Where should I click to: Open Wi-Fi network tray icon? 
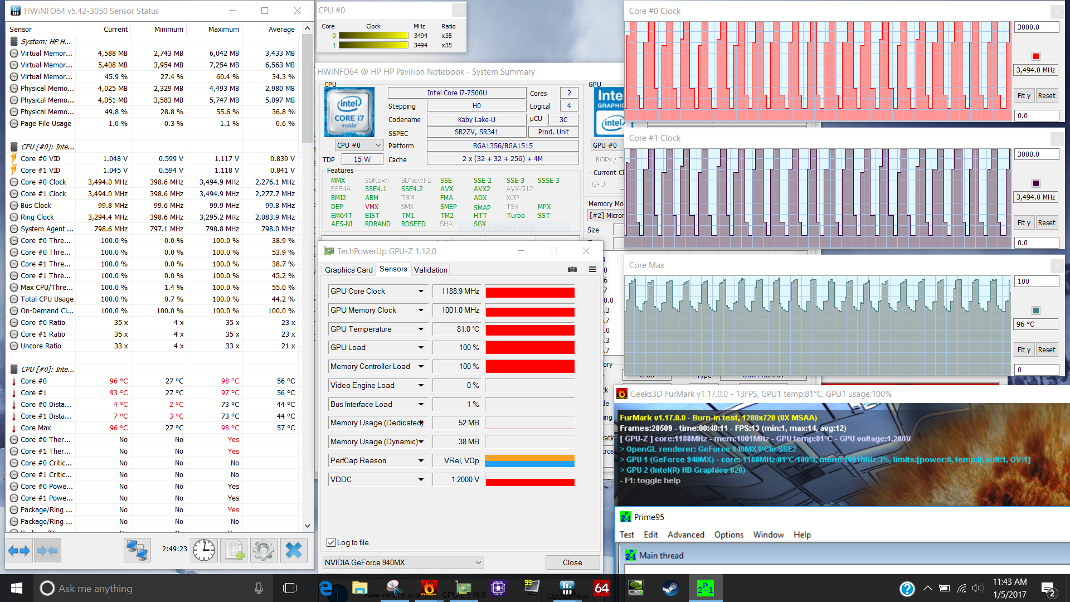click(961, 588)
